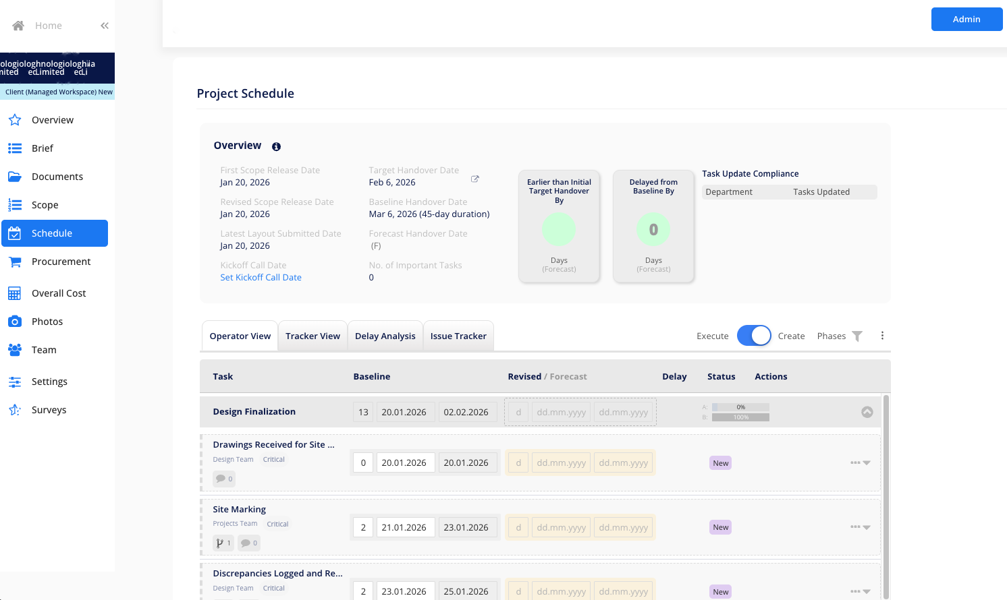The image size is (1007, 600).
Task: Open the Delay Analysis tab
Action: 385,335
